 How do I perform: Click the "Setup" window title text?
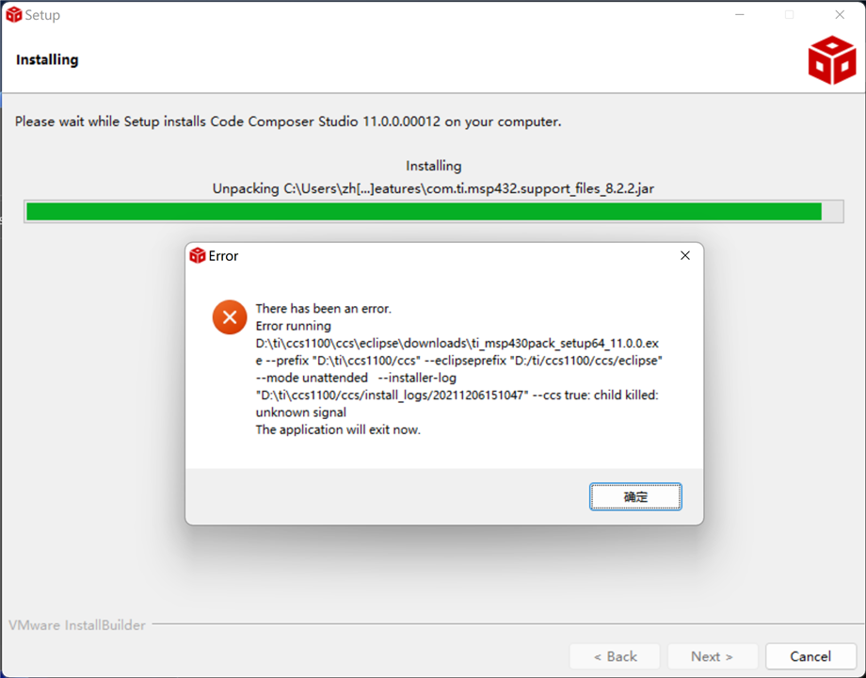42,15
